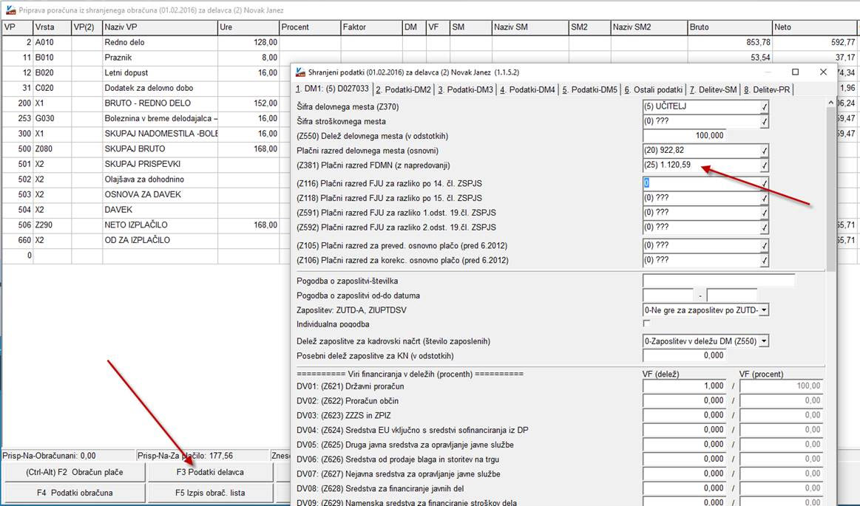Click the F5 Izpis obrač. lista button
This screenshot has height=506, width=860.
pos(210,493)
